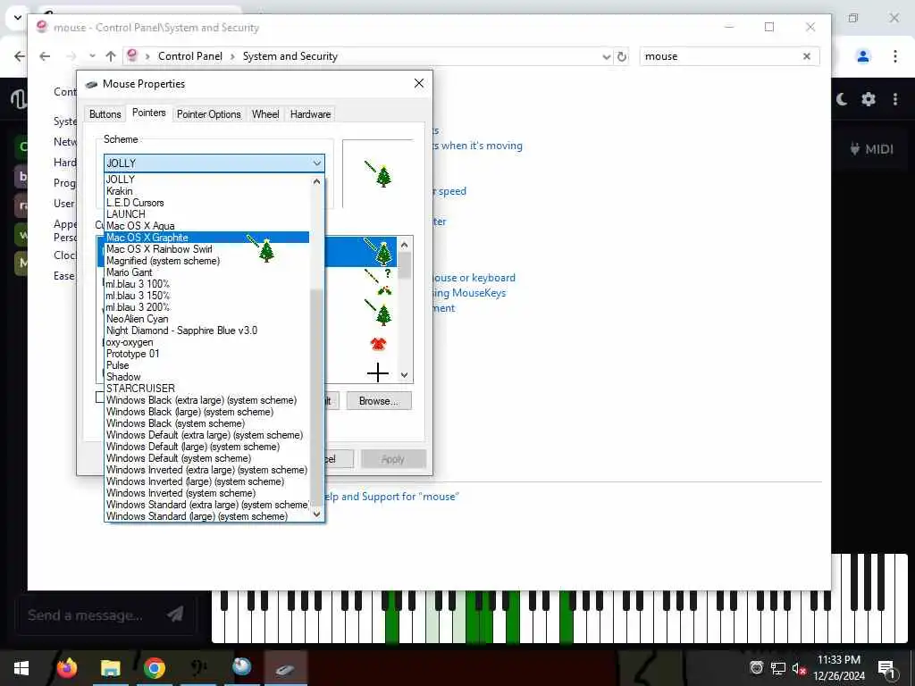
Task: Select Magnified (system scheme) entry
Action: (207, 261)
